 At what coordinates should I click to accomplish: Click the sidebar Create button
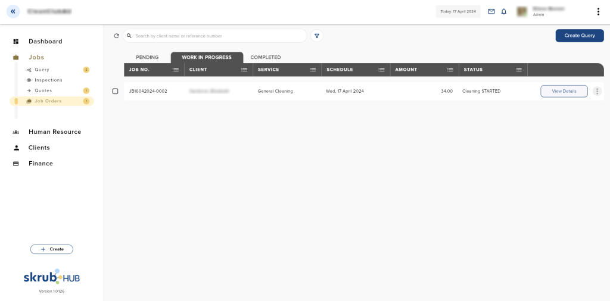coord(52,249)
